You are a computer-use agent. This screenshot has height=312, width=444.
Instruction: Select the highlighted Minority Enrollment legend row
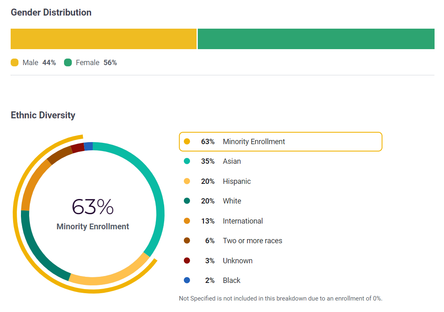280,142
